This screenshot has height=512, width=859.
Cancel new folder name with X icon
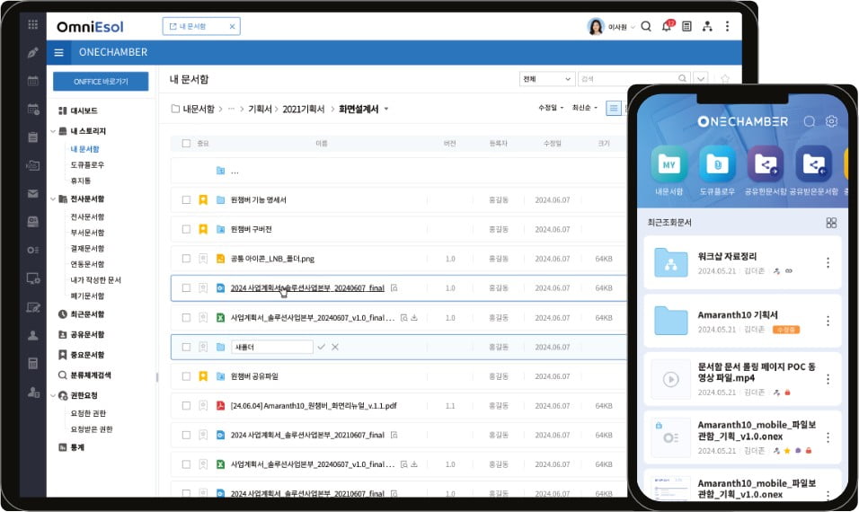[x=335, y=347]
